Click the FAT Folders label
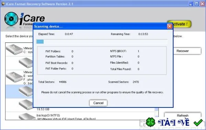206x130 pixels. pyautogui.click(x=53, y=51)
